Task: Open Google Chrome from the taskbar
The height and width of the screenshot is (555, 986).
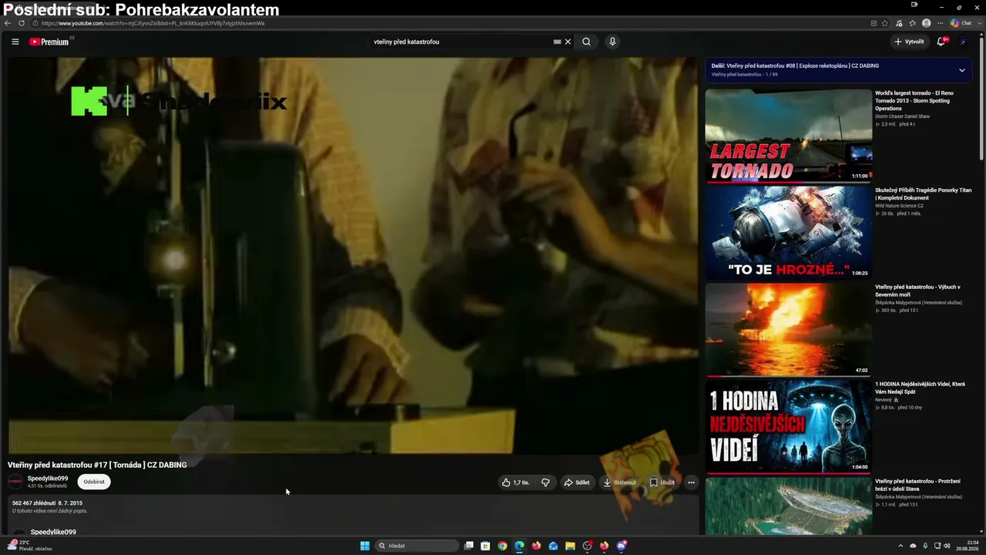Action: click(x=502, y=546)
